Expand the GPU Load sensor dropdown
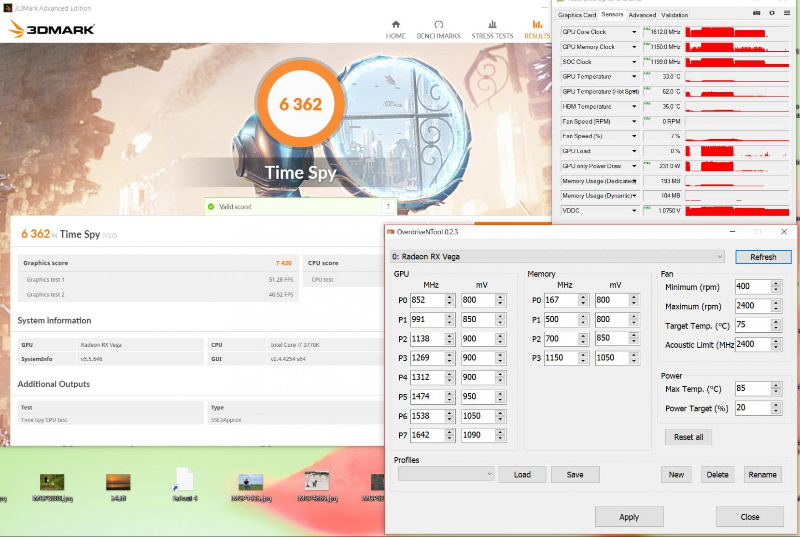 pos(634,151)
